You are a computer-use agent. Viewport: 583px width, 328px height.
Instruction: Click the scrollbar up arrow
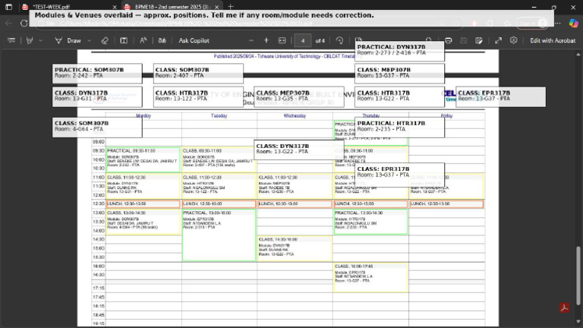pos(578,55)
